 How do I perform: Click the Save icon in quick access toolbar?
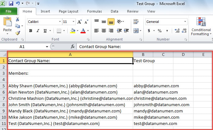coord(11,3)
